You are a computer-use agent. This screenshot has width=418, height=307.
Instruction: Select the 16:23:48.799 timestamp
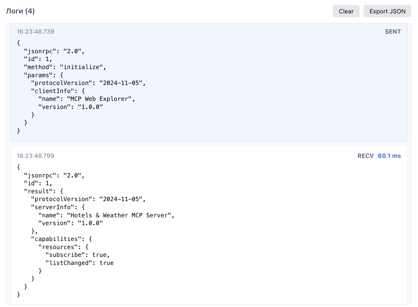[x=35, y=156]
